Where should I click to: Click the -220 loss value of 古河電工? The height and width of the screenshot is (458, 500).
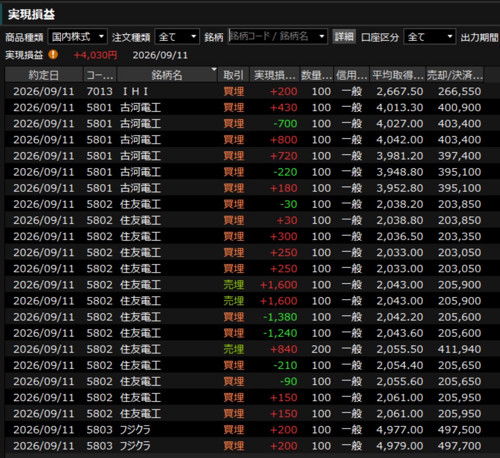[285, 172]
